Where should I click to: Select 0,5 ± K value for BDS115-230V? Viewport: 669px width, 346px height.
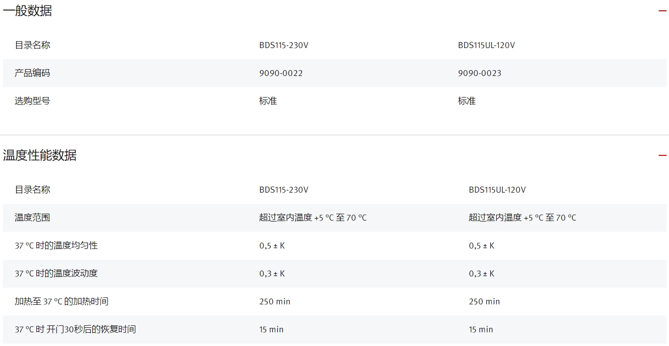(x=272, y=246)
